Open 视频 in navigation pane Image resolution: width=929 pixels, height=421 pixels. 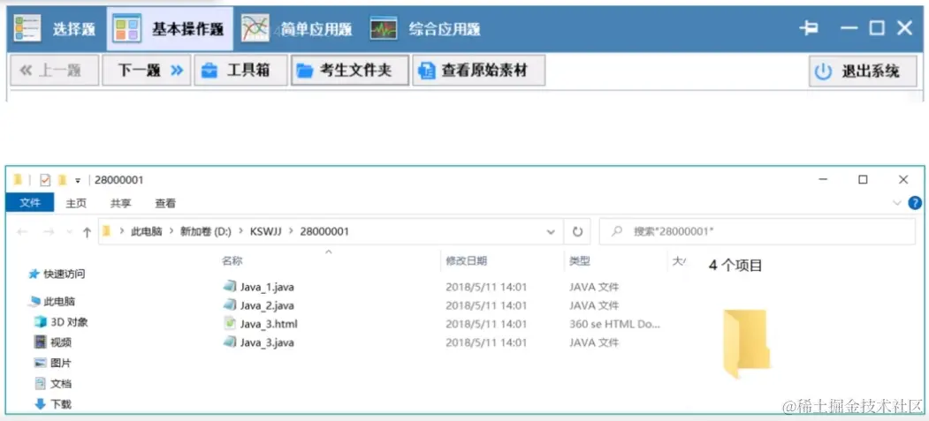pos(53,342)
